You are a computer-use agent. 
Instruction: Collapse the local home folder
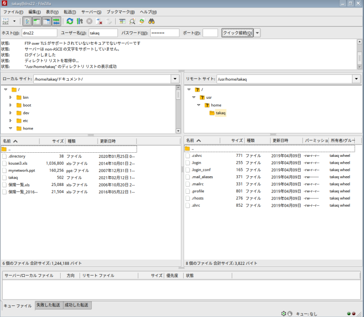(11, 128)
